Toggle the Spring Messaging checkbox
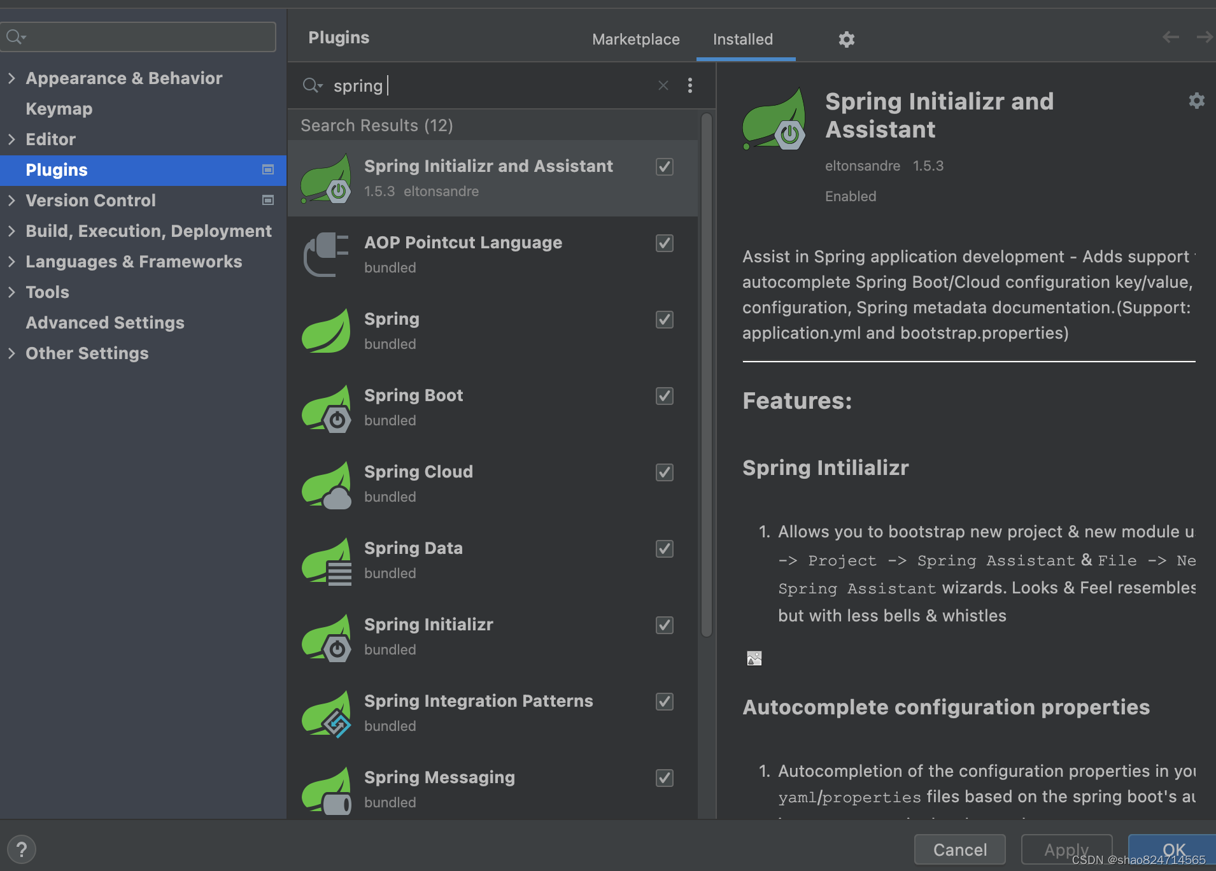 pyautogui.click(x=665, y=778)
